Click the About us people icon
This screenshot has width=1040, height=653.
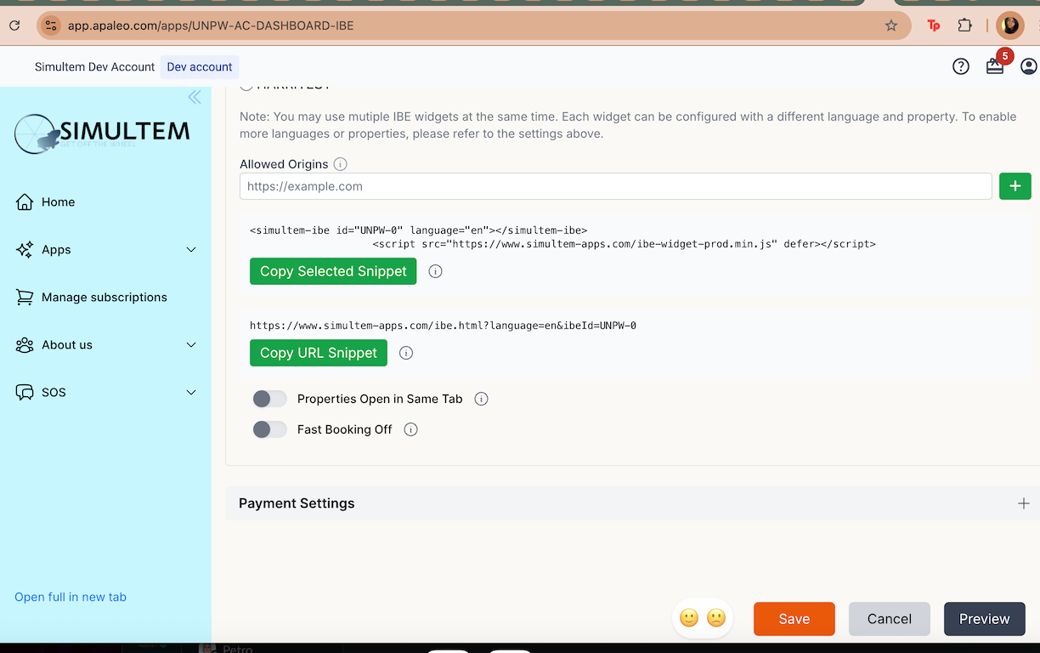25,344
